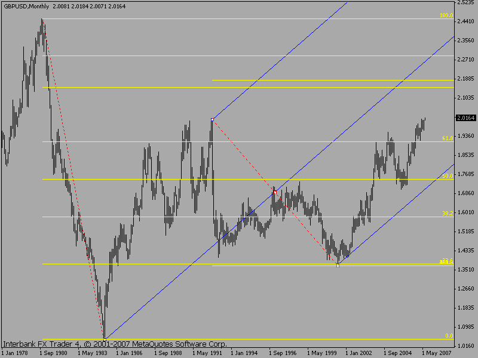This screenshot has height=358, width=478.
Task: Click the 1.6860 price scale label
Action: click(x=466, y=193)
